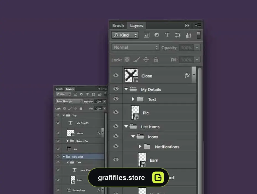Click lock position icon in large panel
The image size is (257, 194).
pos(146,59)
